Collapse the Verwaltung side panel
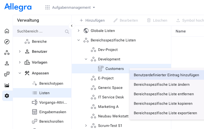Screen dimensions: 204x129 click(x=72, y=26)
